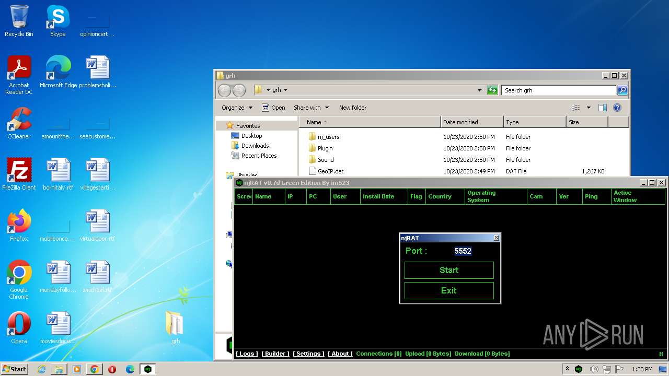Viewport: 669px width, 376px height.
Task: Close the njRAT port dialog
Action: coord(496,238)
